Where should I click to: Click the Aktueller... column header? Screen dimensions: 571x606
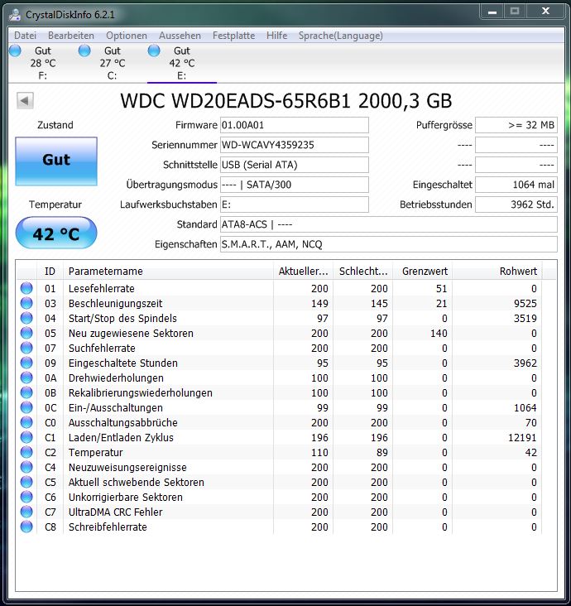pyautogui.click(x=303, y=272)
